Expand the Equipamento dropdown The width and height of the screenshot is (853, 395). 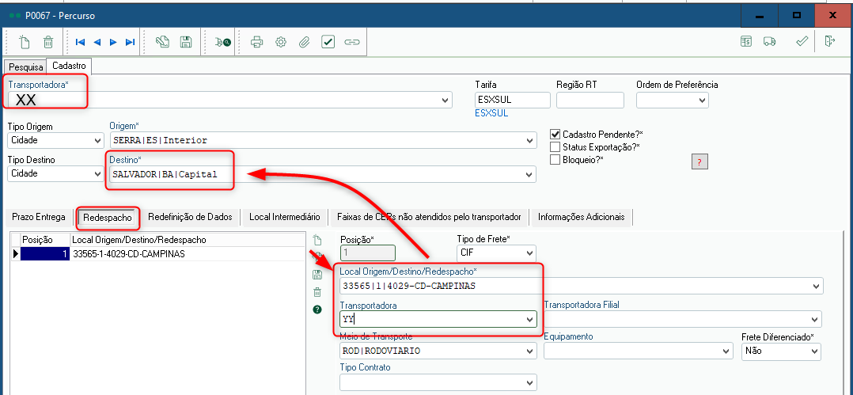point(726,351)
